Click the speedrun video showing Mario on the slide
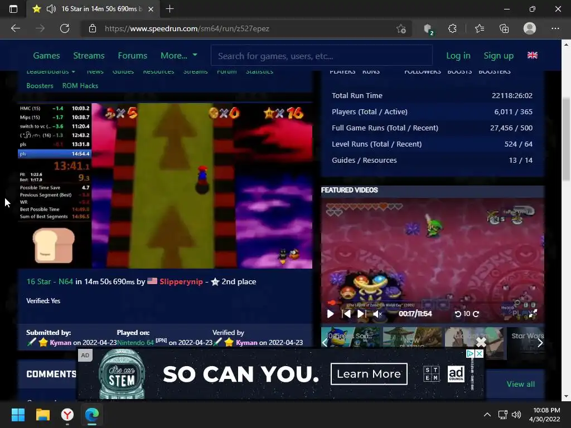Viewport: 571px width, 428px height. tap(165, 186)
